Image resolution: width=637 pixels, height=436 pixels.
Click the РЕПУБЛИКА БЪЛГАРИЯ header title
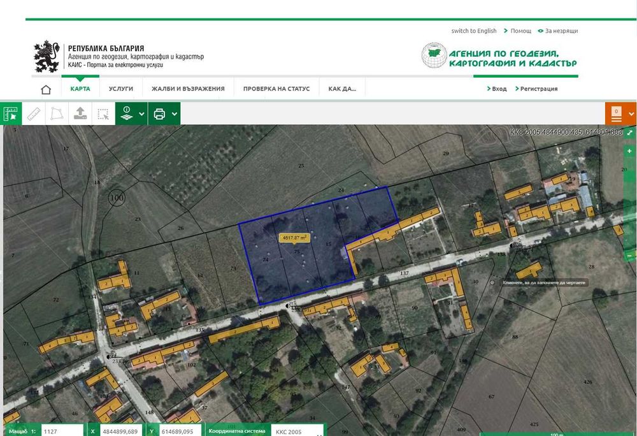pos(106,48)
